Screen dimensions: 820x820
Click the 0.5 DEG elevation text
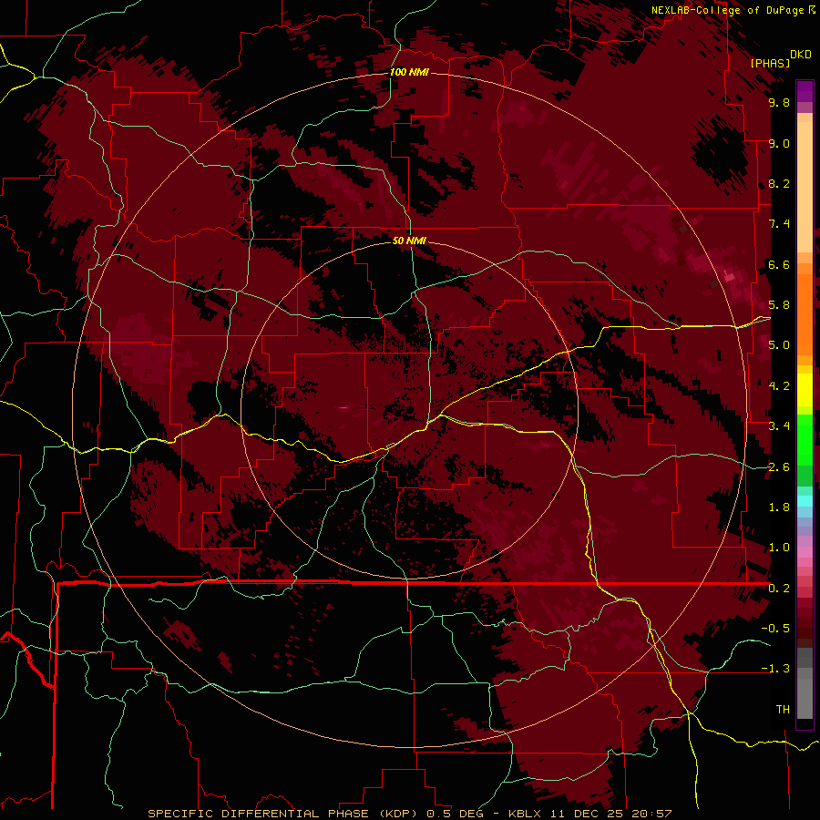[454, 814]
